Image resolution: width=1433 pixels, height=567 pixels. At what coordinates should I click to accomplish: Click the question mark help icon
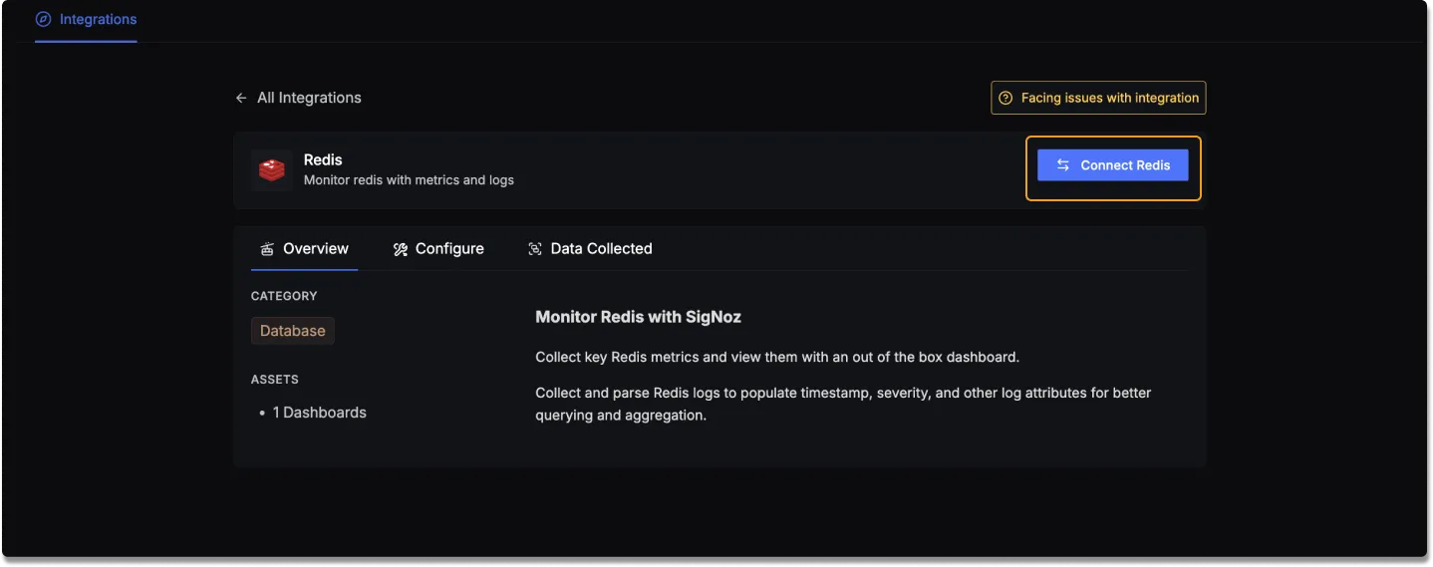(1005, 98)
